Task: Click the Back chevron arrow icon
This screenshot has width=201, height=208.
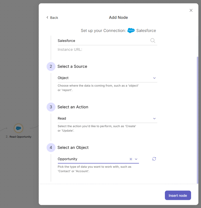Action: tap(47, 18)
